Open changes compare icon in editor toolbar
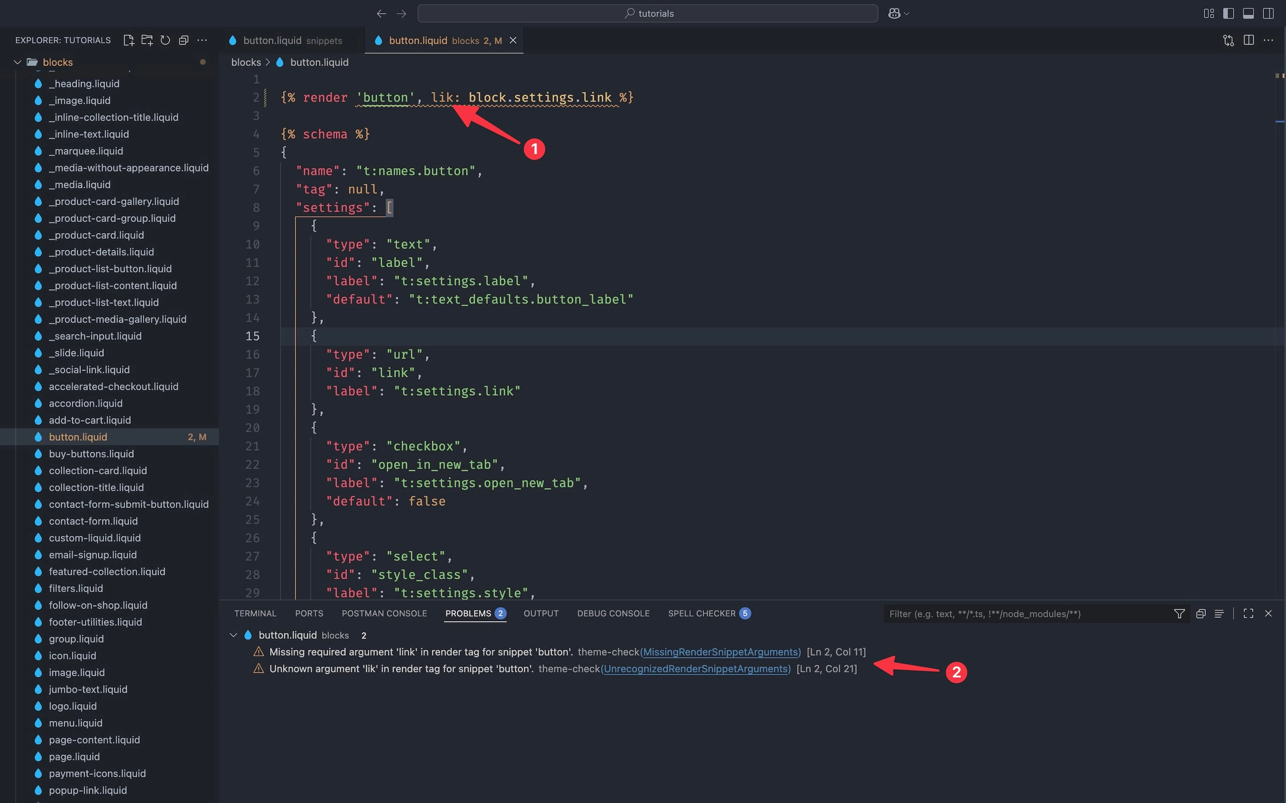 coord(1228,40)
